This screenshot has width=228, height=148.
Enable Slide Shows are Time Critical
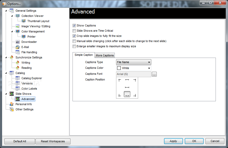tap(74, 31)
